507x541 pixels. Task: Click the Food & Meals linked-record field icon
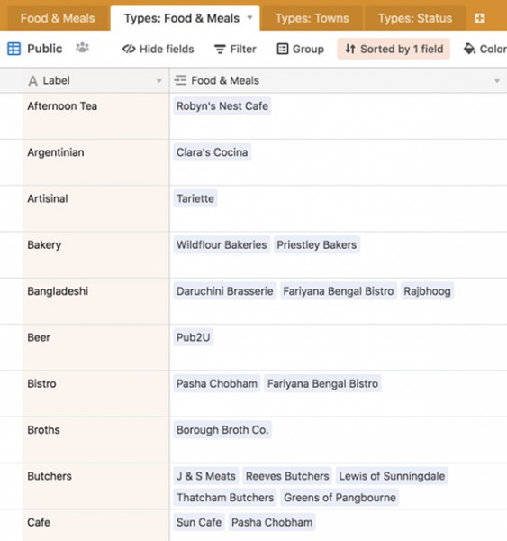point(180,80)
